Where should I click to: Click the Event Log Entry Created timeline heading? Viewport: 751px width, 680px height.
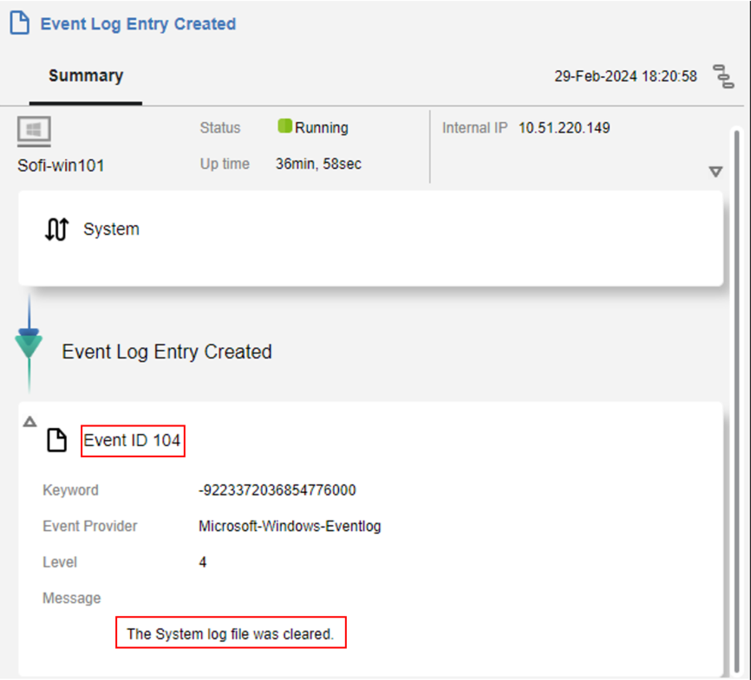167,352
